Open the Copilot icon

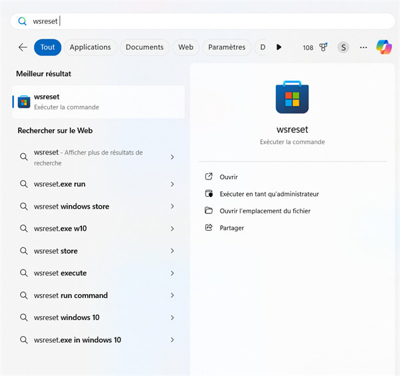(384, 47)
